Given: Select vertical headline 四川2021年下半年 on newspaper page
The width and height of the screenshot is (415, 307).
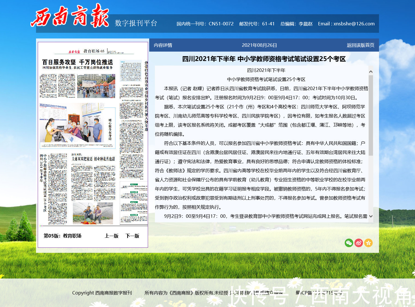Looking at the screenshot, I should (41, 168).
